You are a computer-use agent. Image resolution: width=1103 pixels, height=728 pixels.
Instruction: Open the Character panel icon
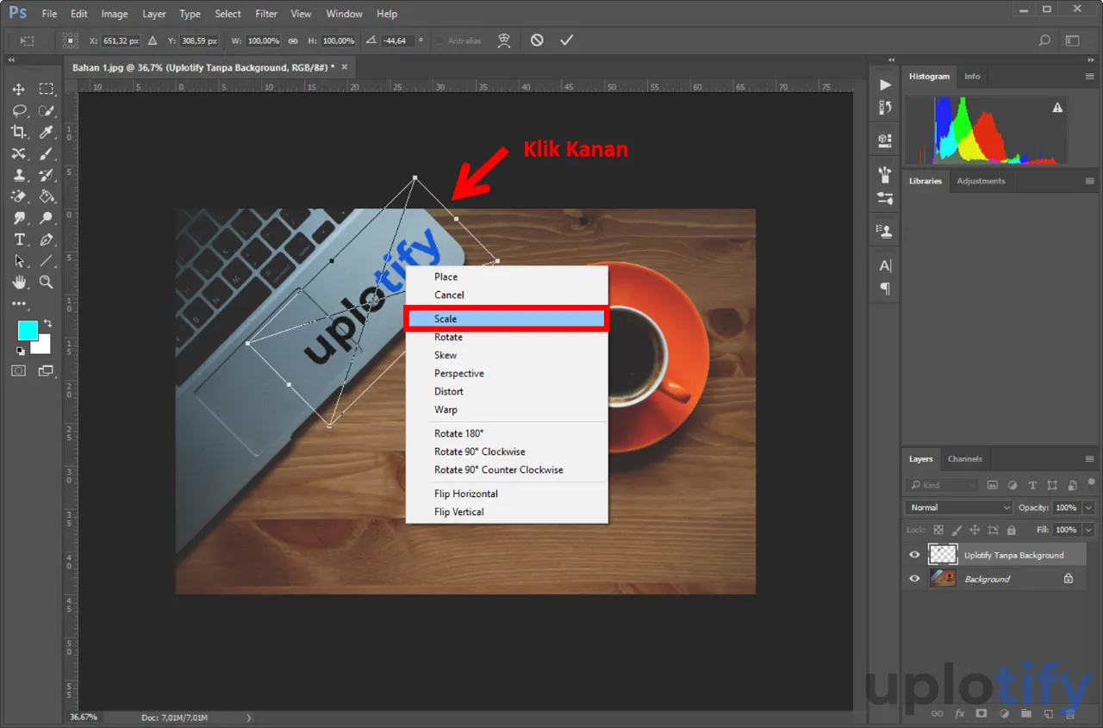coord(885,265)
